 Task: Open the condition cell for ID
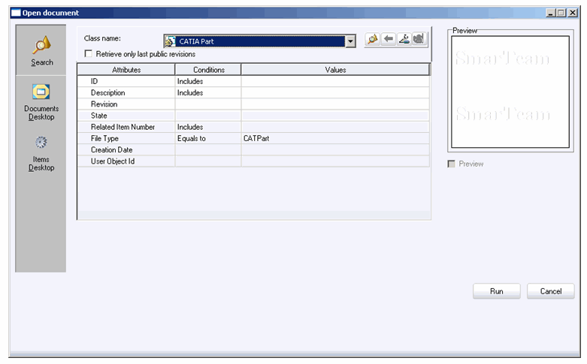207,81
